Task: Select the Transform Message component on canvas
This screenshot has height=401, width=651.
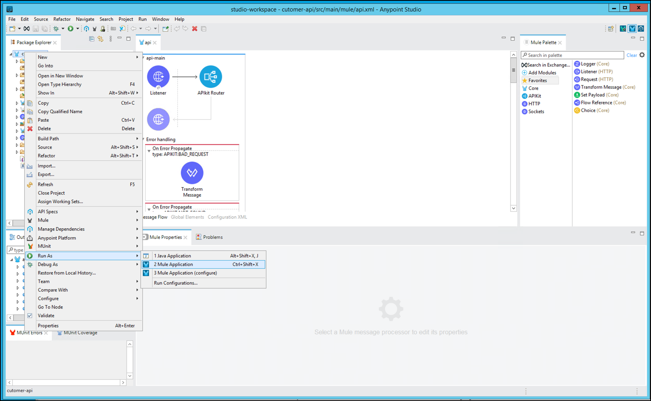Action: point(192,173)
